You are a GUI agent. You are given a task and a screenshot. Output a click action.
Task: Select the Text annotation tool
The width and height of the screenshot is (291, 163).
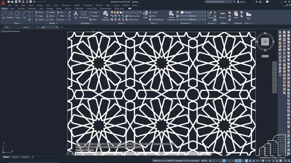(x=76, y=15)
